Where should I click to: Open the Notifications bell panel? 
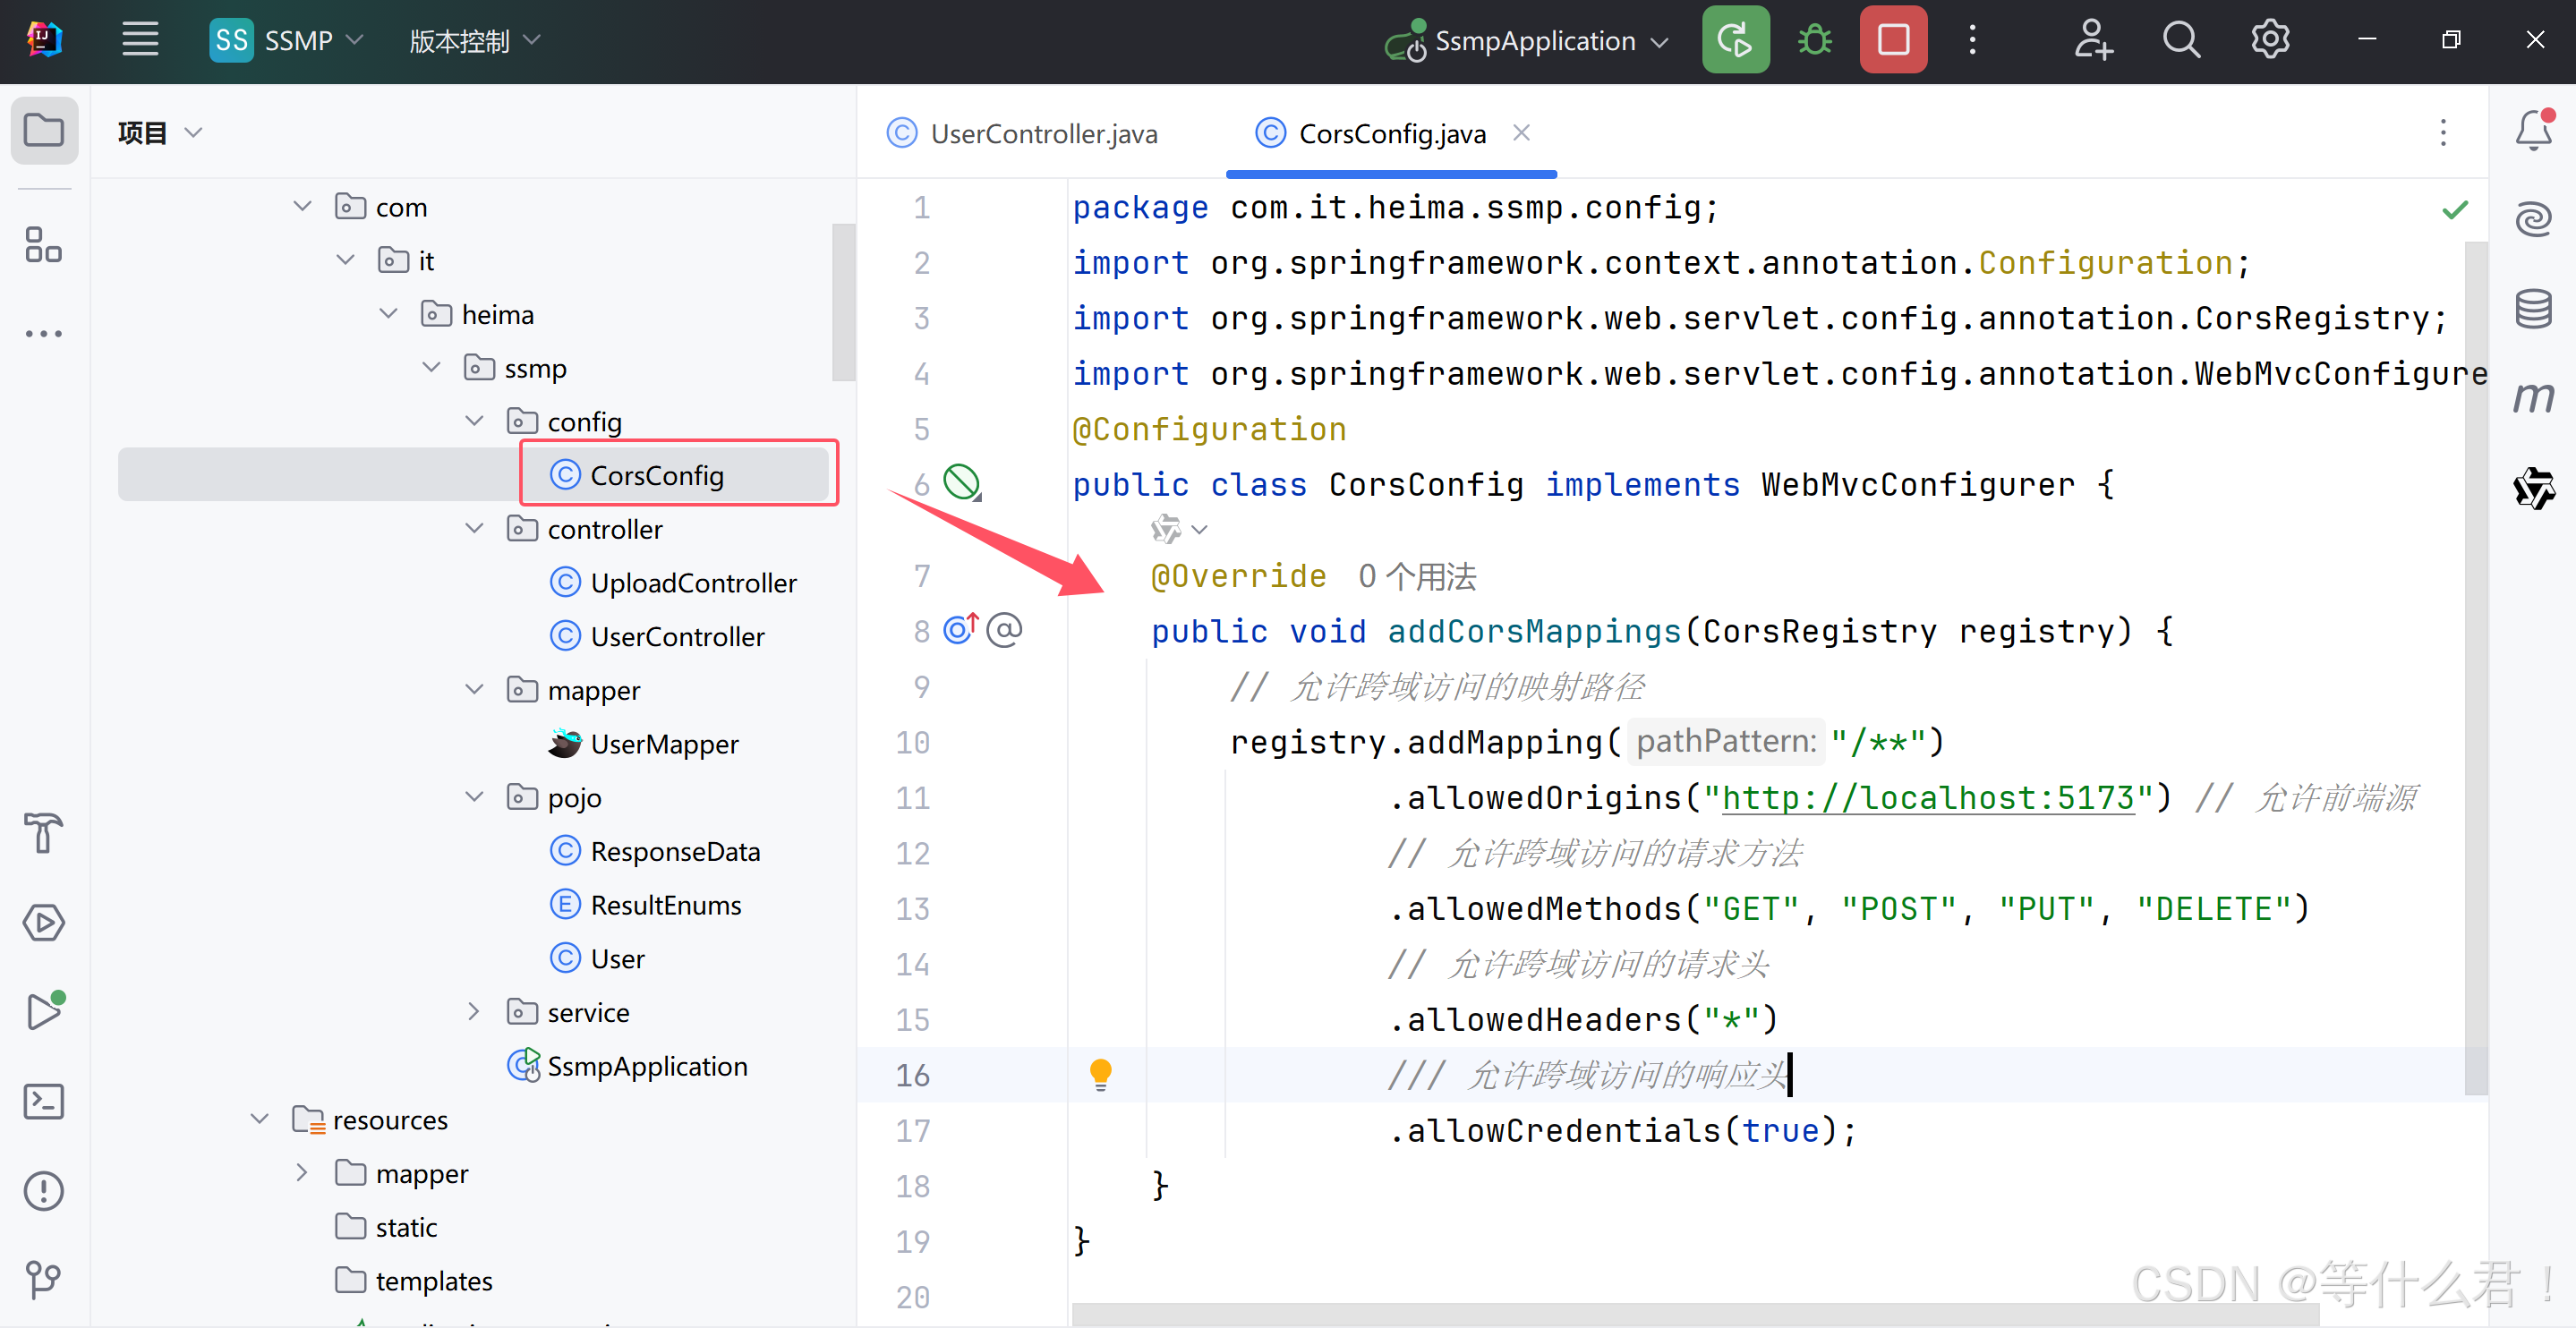point(2533,131)
